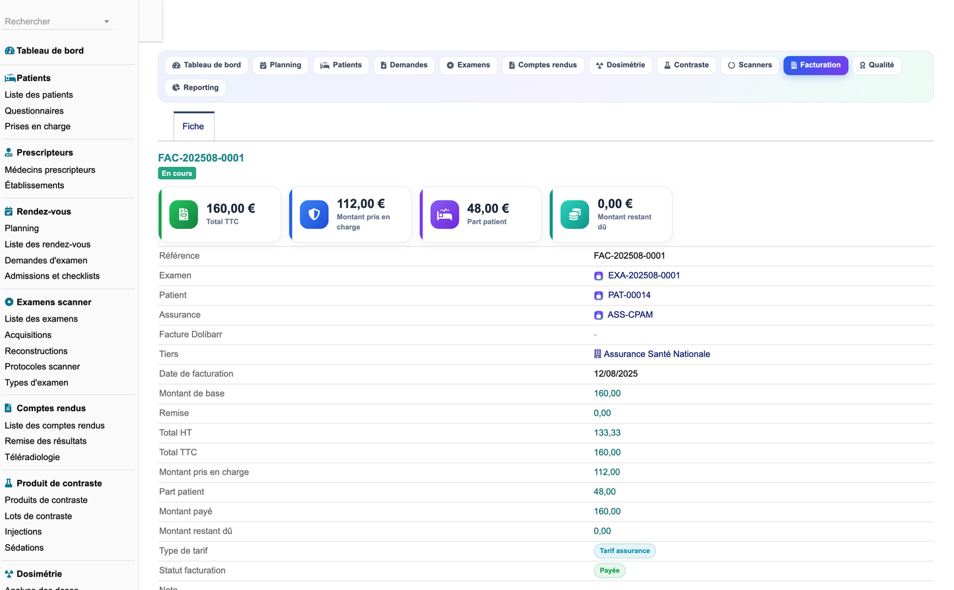Open Protocoles scanner in sidebar
Screen dimensions: 954x590
pyautogui.click(x=42, y=367)
